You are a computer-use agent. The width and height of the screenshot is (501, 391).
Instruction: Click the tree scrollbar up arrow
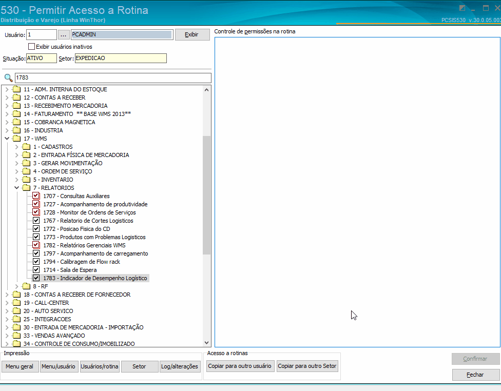click(207, 90)
